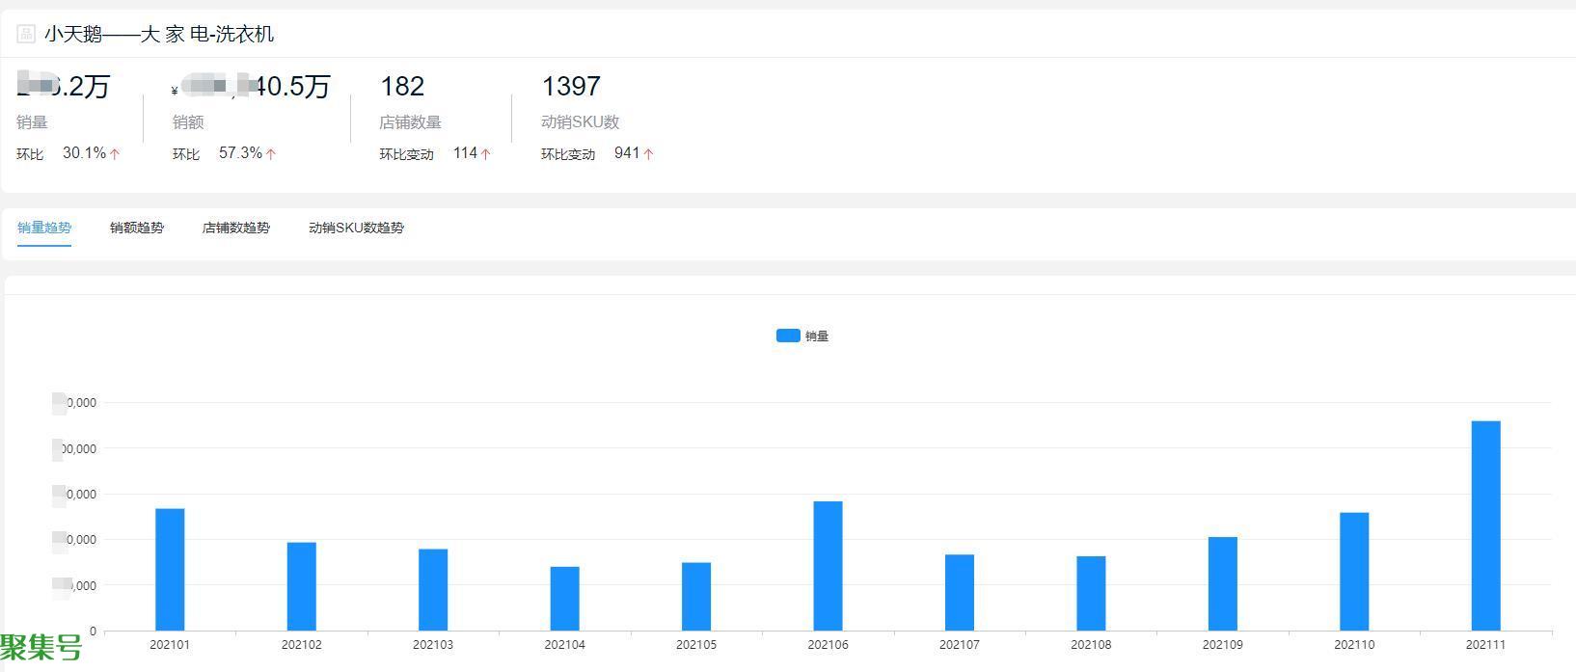Select the 202105 bar in chart
Image resolution: width=1576 pixels, height=672 pixels.
696,597
